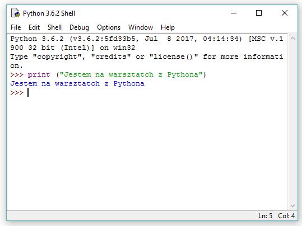Click the blue output line Jestem na warsztatch
The image size is (302, 226).
pos(77,83)
